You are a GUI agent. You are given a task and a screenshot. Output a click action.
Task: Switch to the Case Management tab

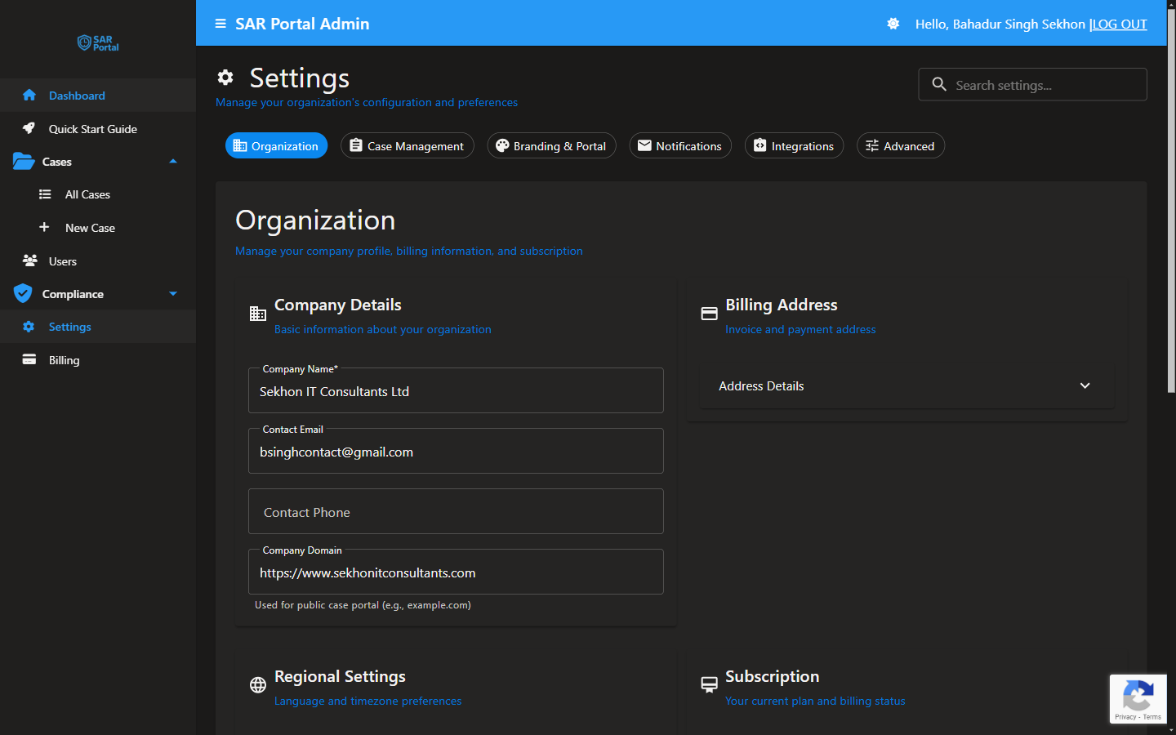coord(407,145)
